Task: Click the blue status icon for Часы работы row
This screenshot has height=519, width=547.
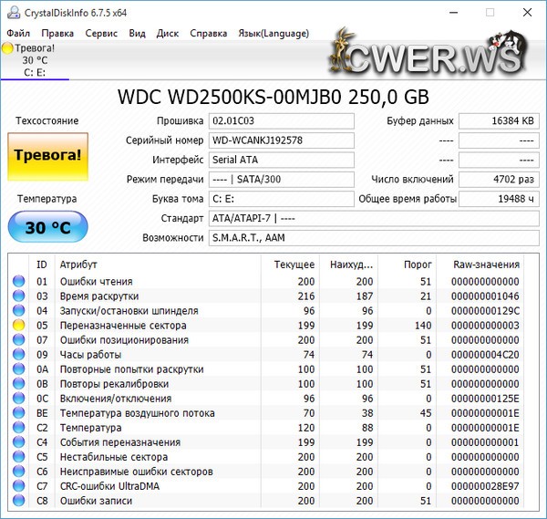Action: pos(18,355)
